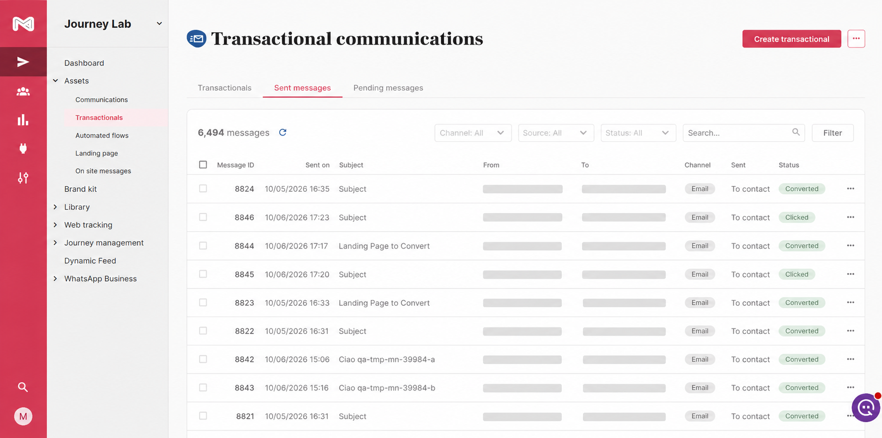
Task: Click the magnifier icon in the search box
Action: (x=796, y=132)
